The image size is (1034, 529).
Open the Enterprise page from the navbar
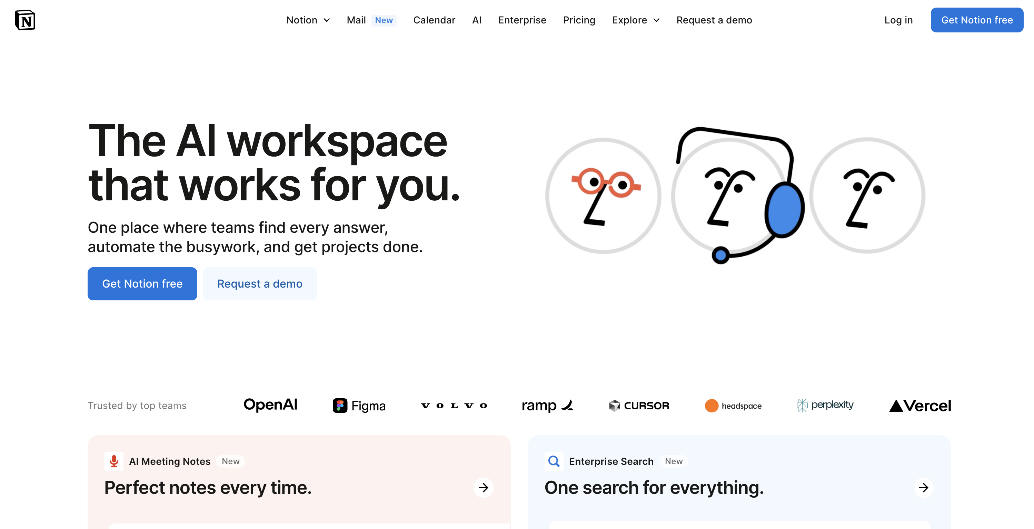(x=522, y=20)
